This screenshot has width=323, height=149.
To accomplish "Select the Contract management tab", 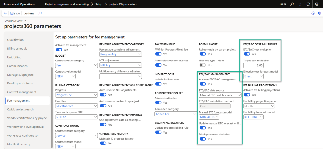I will [22, 92].
